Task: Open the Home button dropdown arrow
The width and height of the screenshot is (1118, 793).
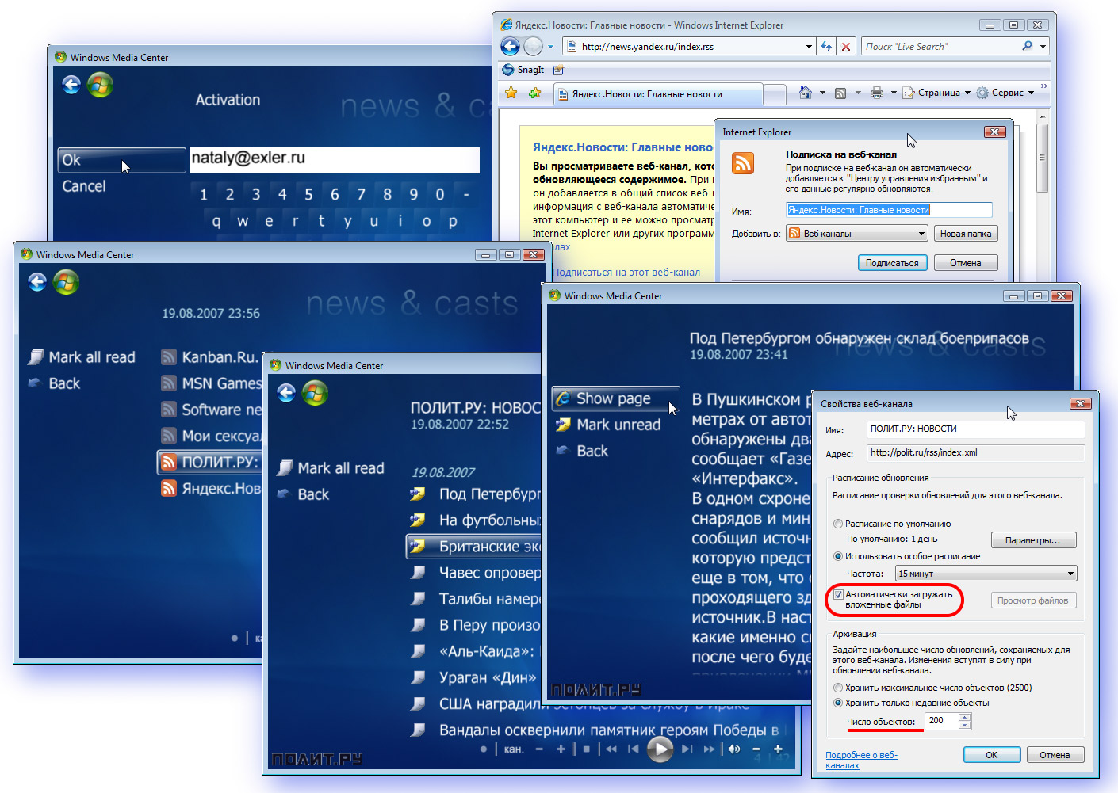Action: 821,93
